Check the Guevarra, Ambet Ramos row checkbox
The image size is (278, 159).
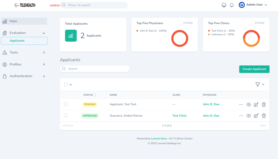click(x=66, y=116)
